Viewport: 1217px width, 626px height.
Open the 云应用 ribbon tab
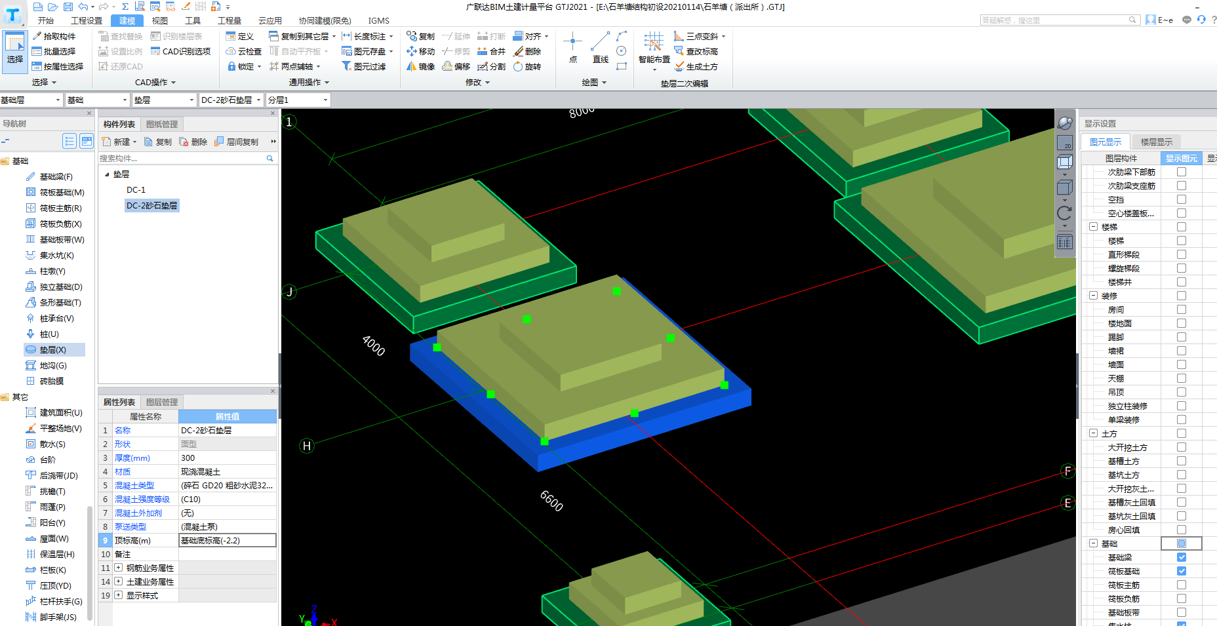click(269, 20)
